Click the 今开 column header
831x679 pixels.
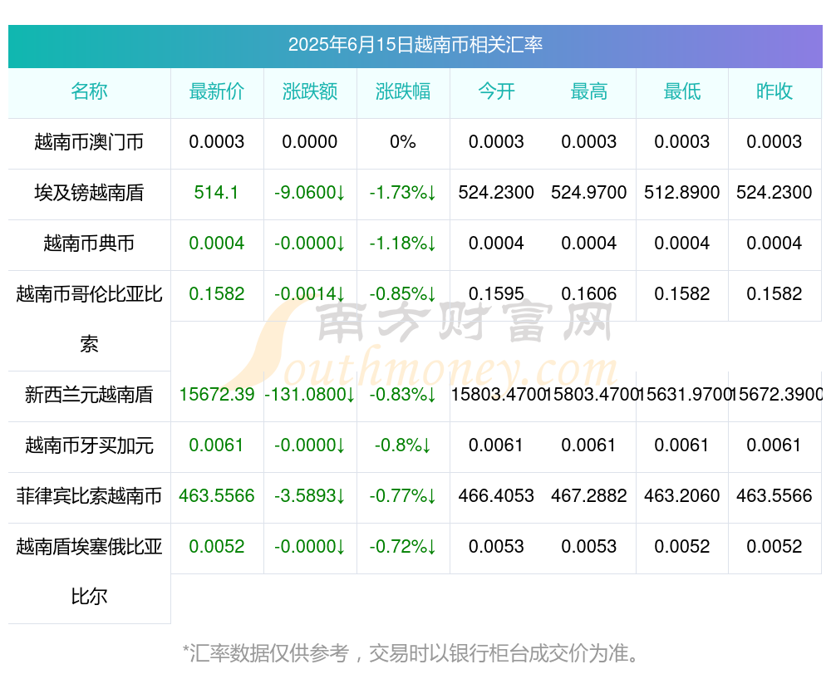(x=496, y=91)
